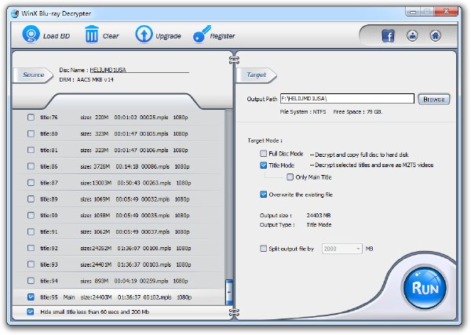The height and width of the screenshot is (335, 471).
Task: Enable Full Disc Mode checkbox
Action: 263,154
